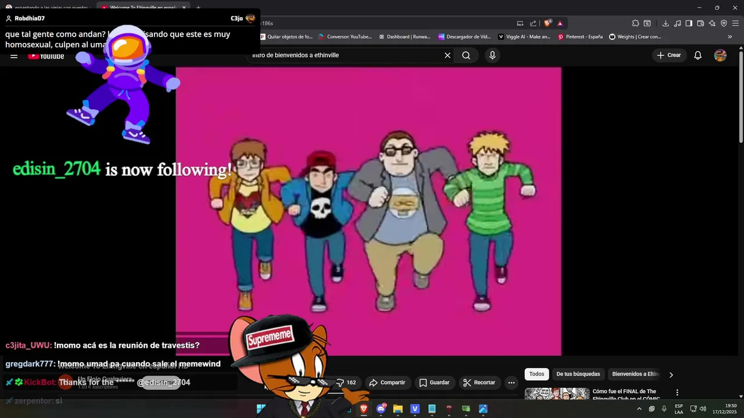744x418 pixels.
Task: Open the browser main menu
Action: (735, 23)
